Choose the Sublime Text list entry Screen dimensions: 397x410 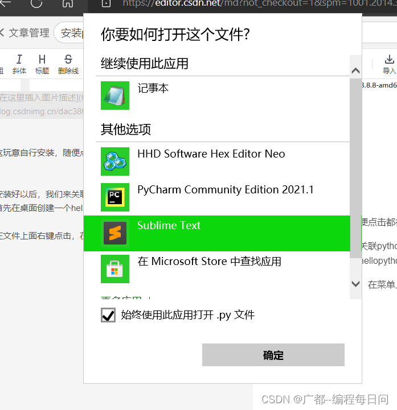click(217, 233)
